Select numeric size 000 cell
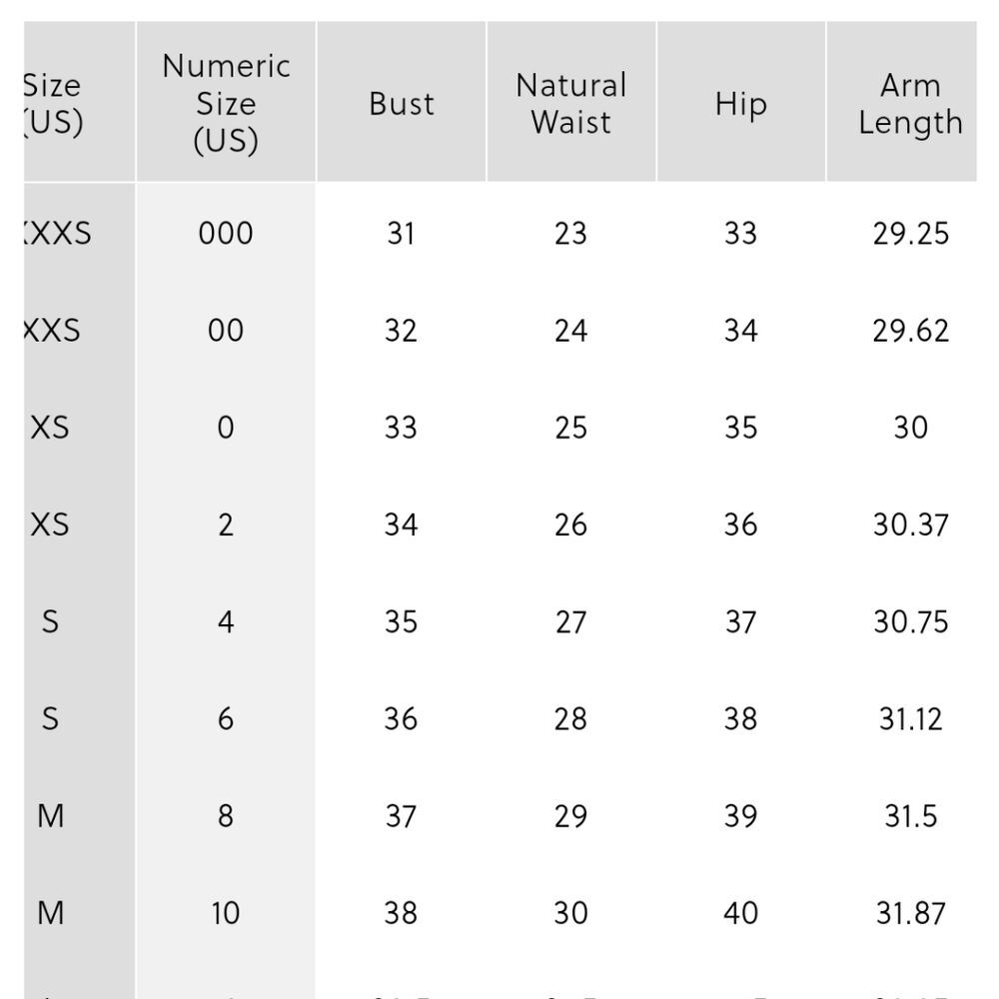This screenshot has width=999, height=999. tap(226, 234)
